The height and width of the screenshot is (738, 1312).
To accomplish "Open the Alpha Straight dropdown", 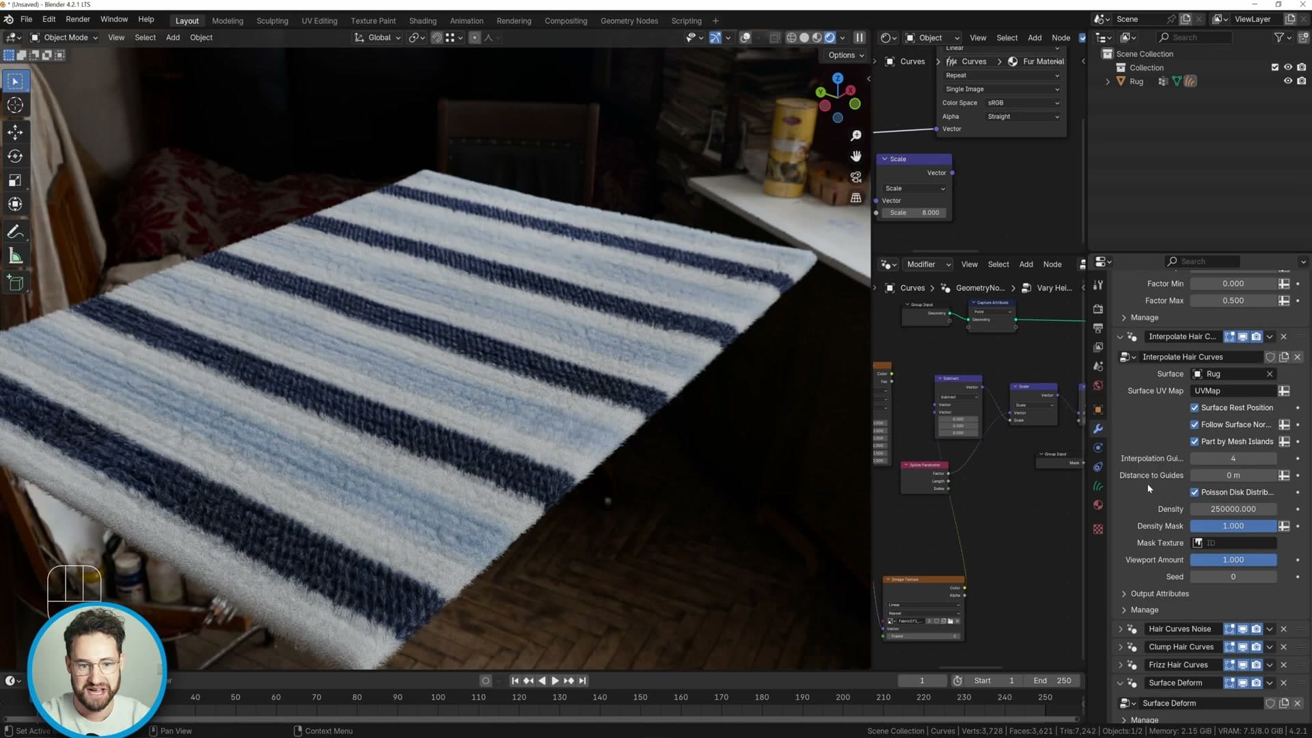I will pyautogui.click(x=1023, y=117).
